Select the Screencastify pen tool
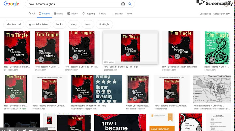This screenshot has height=131, width=235. point(17,130)
